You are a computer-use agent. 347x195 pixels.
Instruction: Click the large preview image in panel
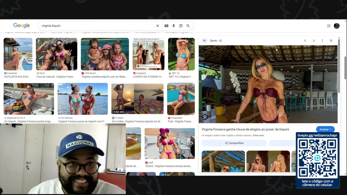[x=268, y=84]
